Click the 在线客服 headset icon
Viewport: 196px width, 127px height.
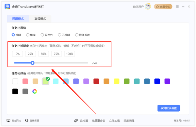[26, 120]
